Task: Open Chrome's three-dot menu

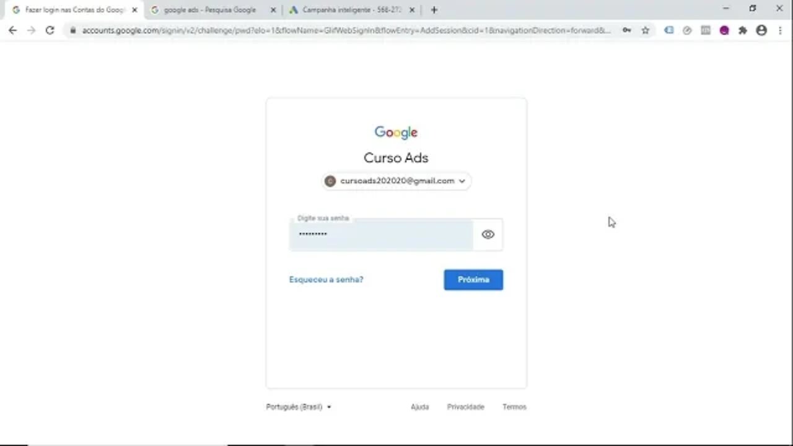Action: coord(780,30)
